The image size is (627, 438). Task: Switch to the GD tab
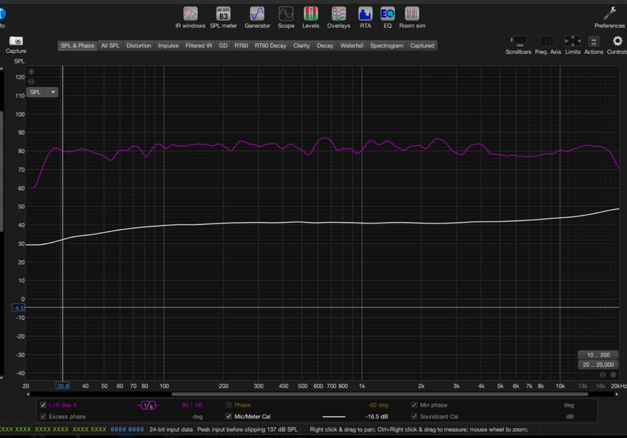223,46
